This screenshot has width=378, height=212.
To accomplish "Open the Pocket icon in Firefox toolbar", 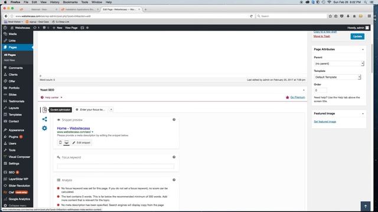I will (341, 16).
